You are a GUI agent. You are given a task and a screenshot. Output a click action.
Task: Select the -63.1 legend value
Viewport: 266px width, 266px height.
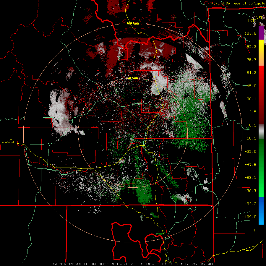pyautogui.click(x=250, y=178)
